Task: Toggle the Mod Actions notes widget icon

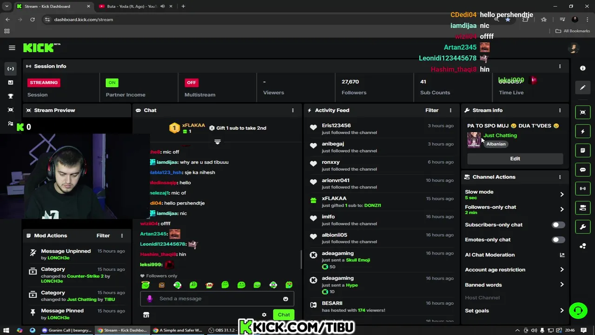Action: 583,151
